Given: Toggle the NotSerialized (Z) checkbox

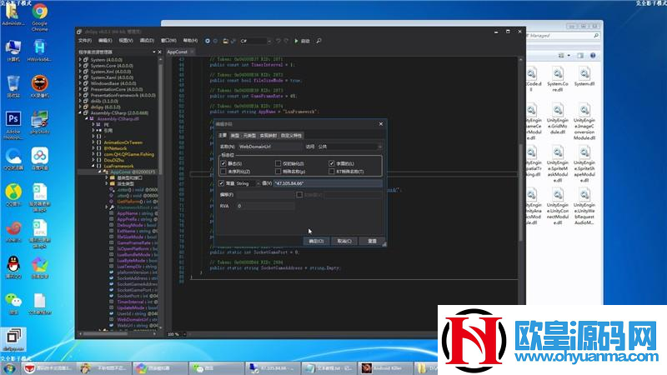Looking at the screenshot, I should click(223, 172).
